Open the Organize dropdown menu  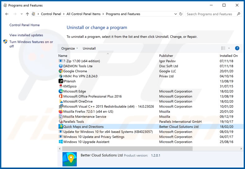pos(69,48)
